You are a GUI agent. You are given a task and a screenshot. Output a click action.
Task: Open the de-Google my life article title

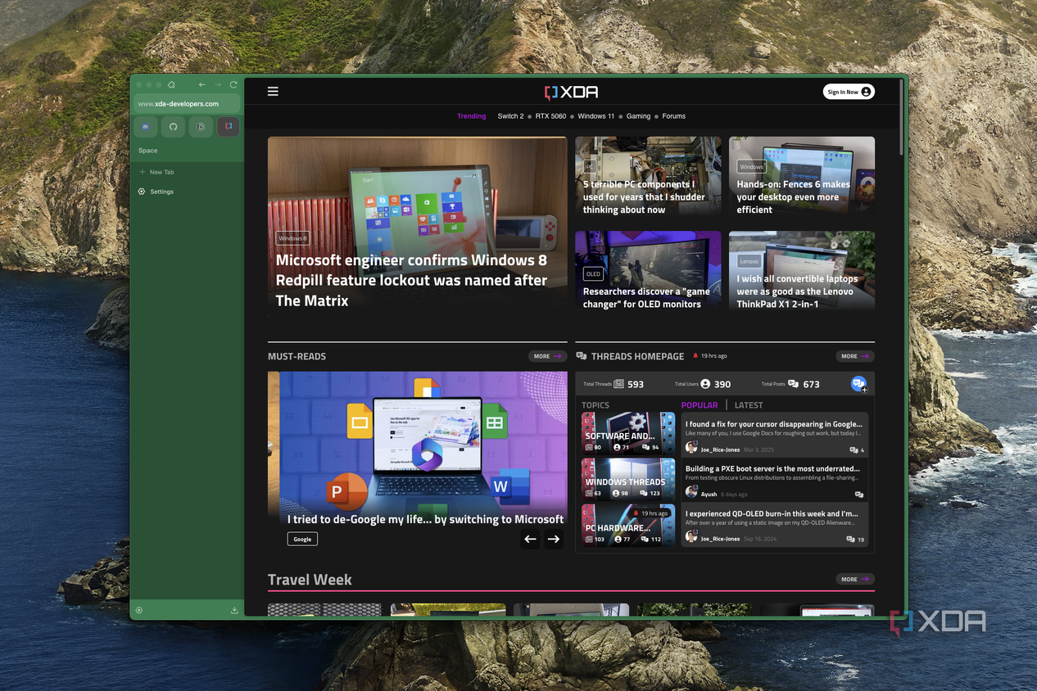(x=425, y=519)
